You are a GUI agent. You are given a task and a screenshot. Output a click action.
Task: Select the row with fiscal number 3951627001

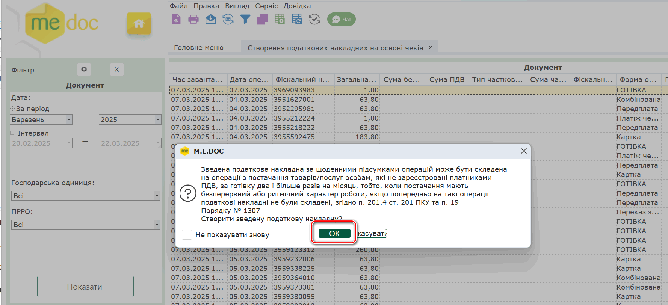pos(294,100)
